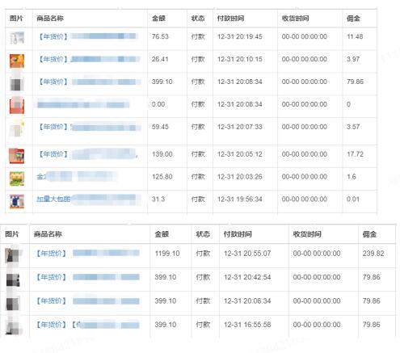
Task: Select the 收货时间 header in the lower table
Action: point(307,234)
